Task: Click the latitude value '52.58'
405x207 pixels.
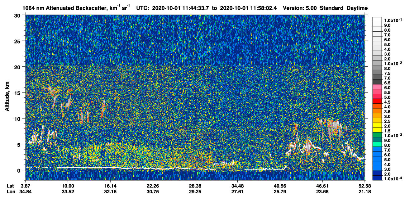Action: pos(364,186)
